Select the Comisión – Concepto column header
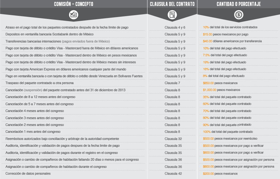The height and width of the screenshot is (179, 280). pyautogui.click(x=73, y=4)
